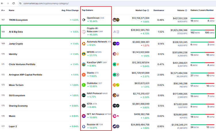
Task: Sort by Avg. Price Change header
Action: click(70, 10)
